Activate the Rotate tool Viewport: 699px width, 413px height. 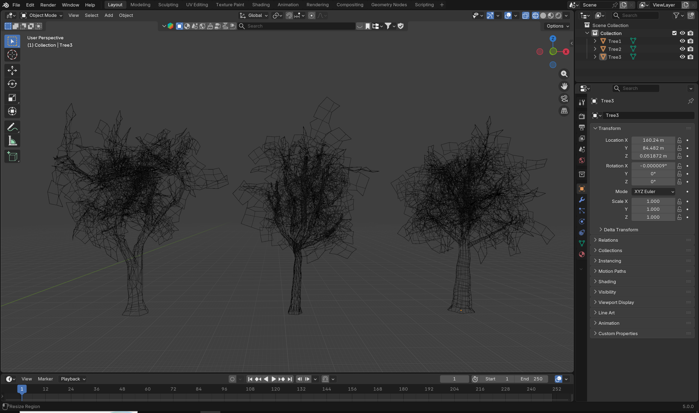click(x=12, y=84)
